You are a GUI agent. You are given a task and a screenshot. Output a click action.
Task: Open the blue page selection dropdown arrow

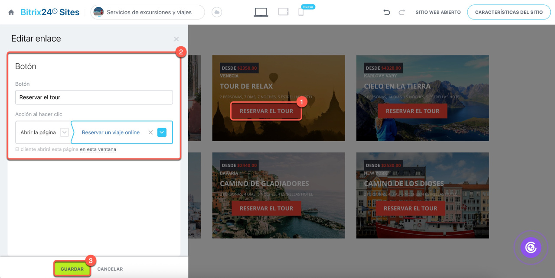point(162,133)
